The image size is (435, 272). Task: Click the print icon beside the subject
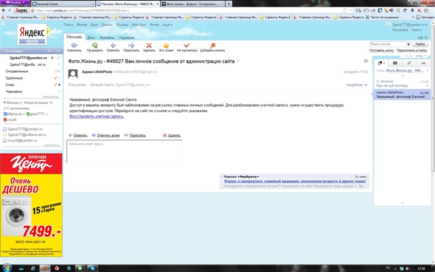tap(366, 61)
